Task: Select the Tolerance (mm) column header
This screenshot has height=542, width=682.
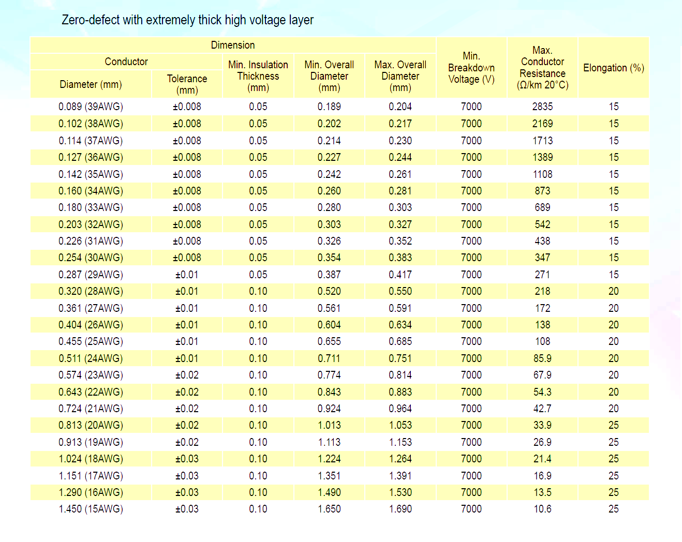Action: pos(187,84)
